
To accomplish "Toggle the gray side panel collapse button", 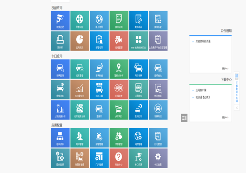I will pos(184,118).
